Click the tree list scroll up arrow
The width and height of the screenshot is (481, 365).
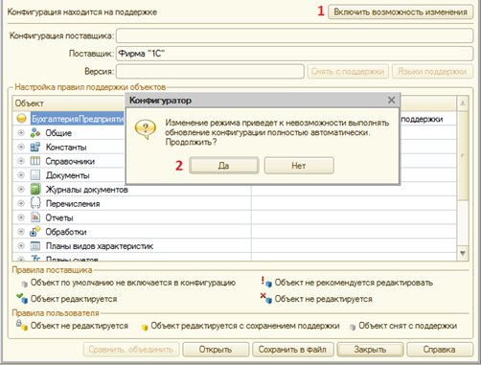point(463,103)
